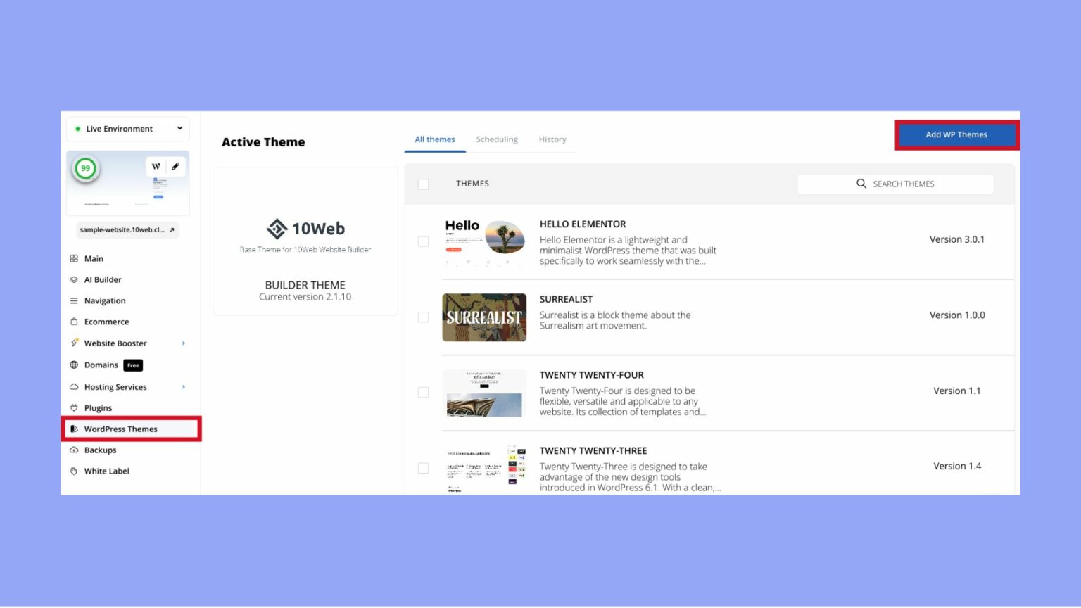The image size is (1081, 608).
Task: Select the Surrealist theme checkbox
Action: (x=423, y=317)
